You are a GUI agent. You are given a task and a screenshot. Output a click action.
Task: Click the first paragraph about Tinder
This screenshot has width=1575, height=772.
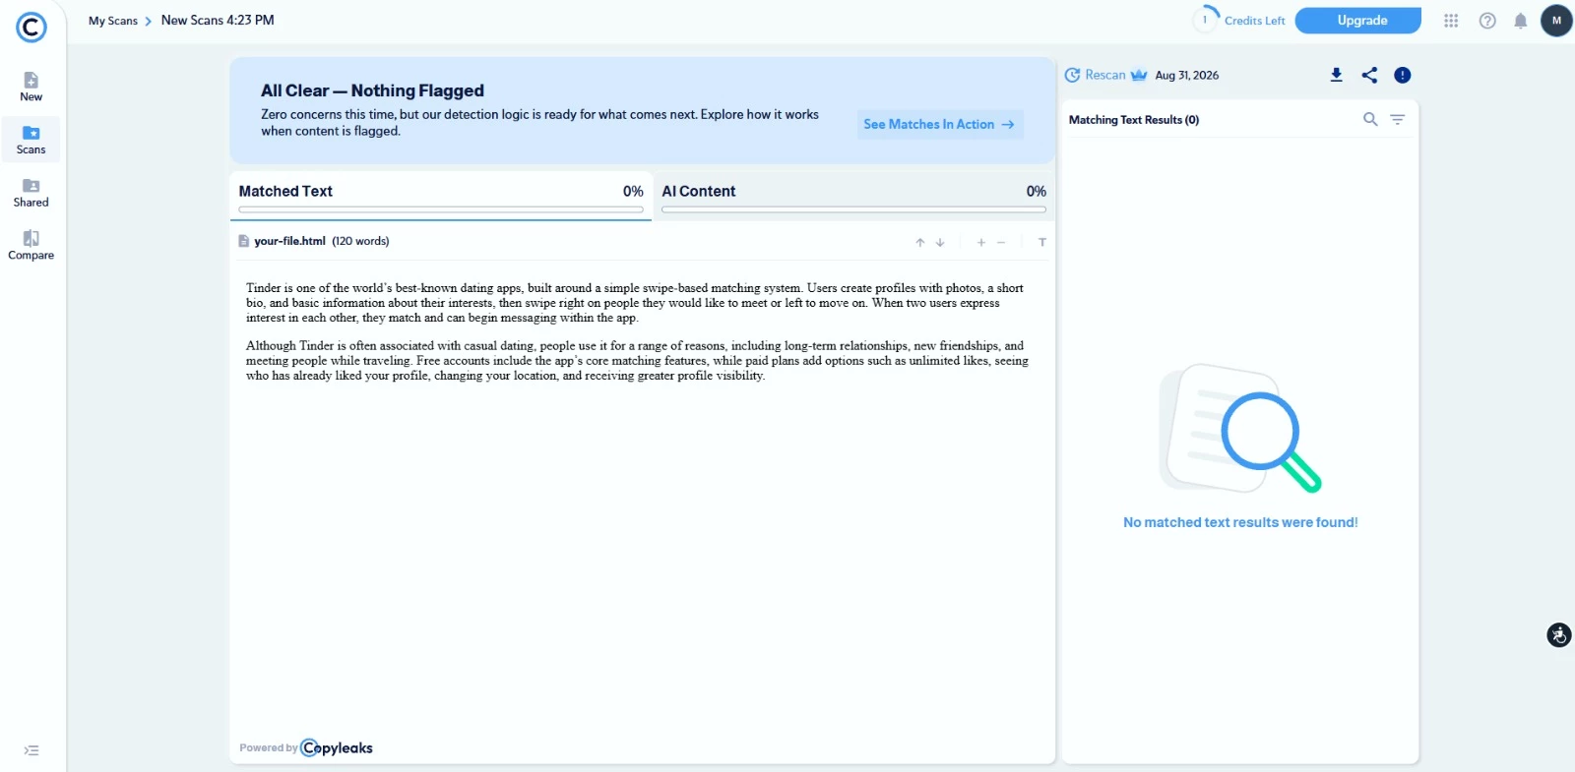[635, 303]
